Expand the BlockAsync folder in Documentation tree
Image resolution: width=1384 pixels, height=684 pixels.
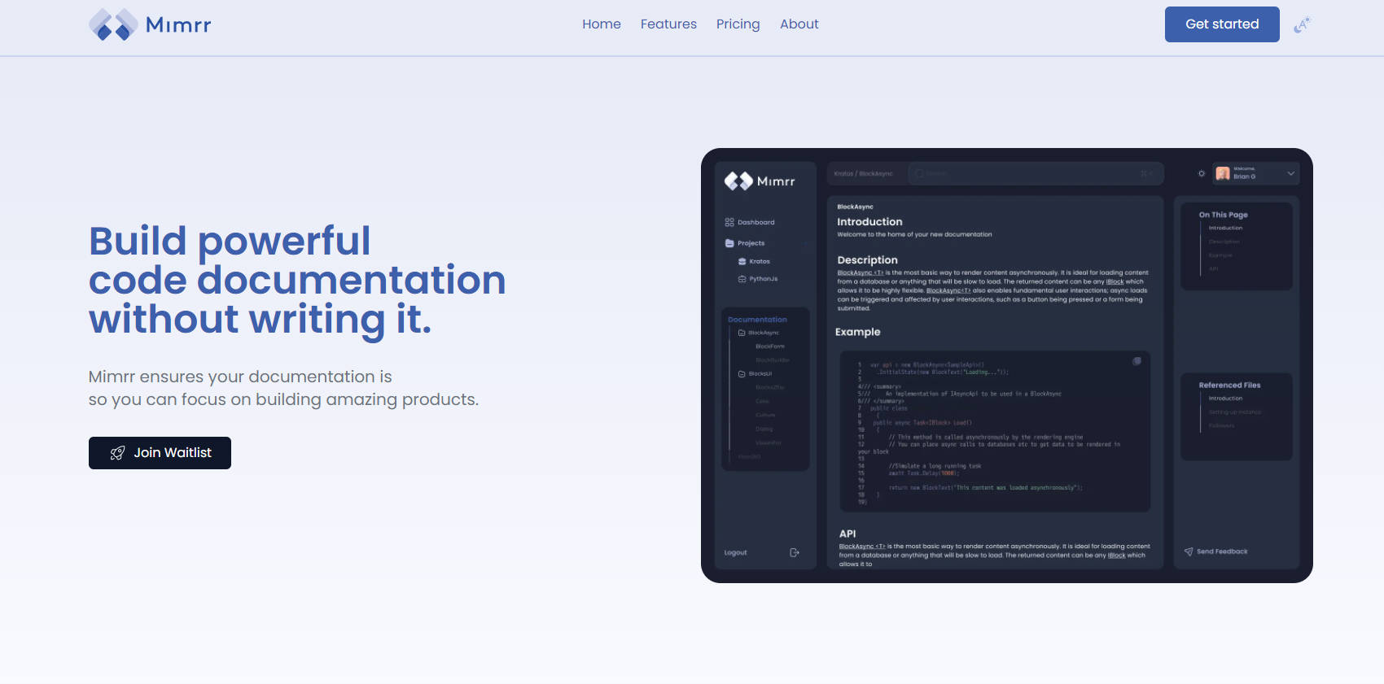[x=742, y=333]
